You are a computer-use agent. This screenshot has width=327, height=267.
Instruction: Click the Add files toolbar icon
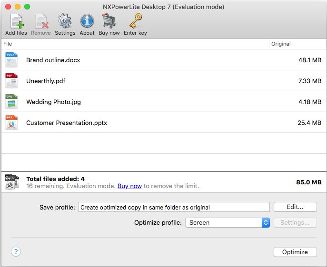(16, 21)
